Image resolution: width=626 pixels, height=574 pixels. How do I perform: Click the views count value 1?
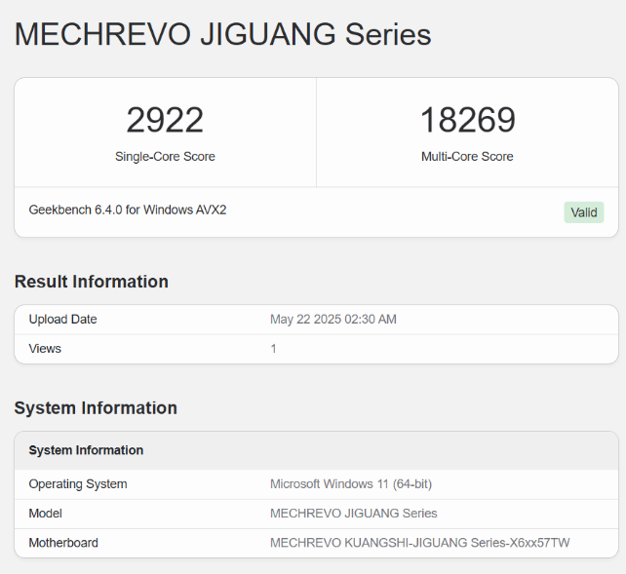coord(274,348)
